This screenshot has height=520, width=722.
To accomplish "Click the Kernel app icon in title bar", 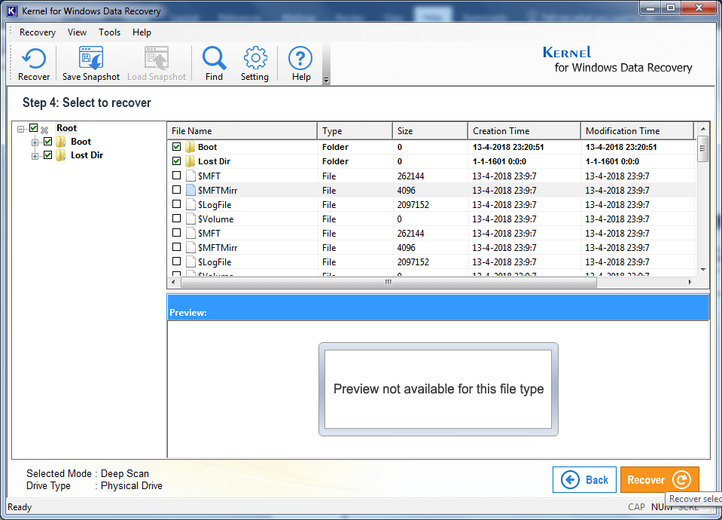I will click(x=12, y=11).
